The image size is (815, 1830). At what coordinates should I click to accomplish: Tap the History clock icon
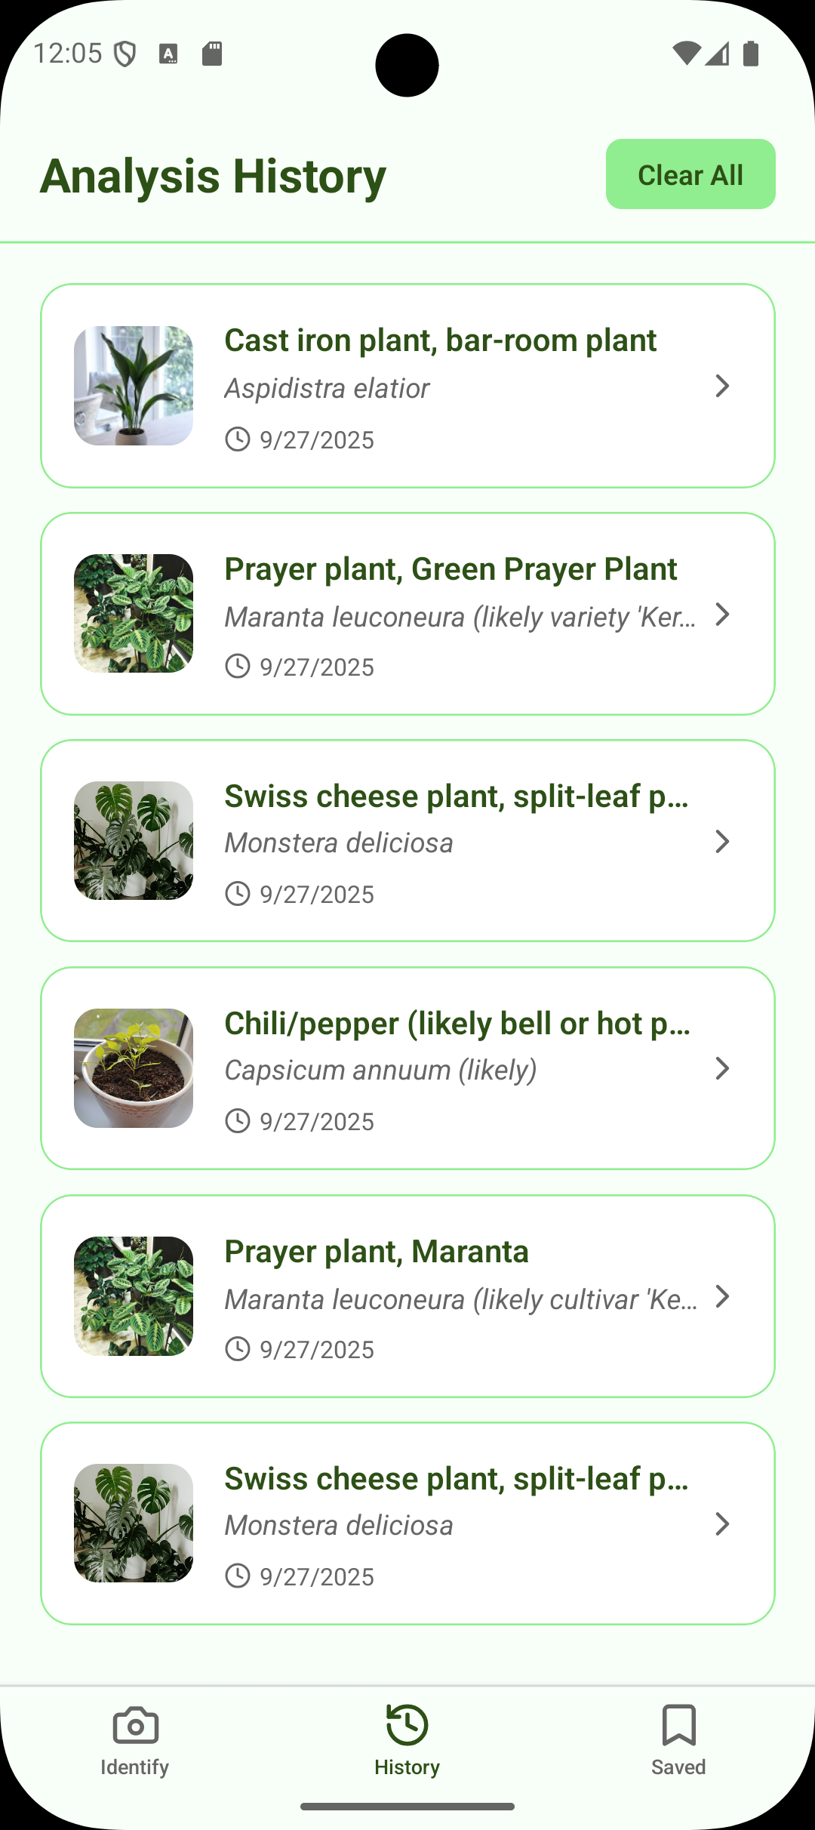[407, 1724]
